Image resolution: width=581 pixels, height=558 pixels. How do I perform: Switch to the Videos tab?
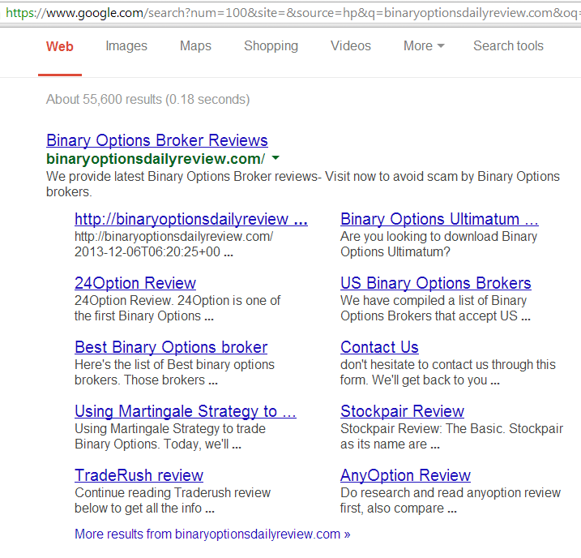click(351, 46)
